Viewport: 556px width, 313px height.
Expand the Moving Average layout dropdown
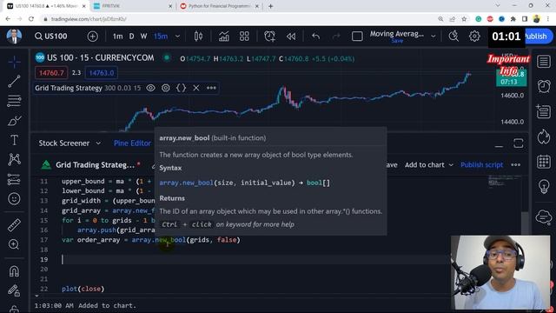point(434,37)
